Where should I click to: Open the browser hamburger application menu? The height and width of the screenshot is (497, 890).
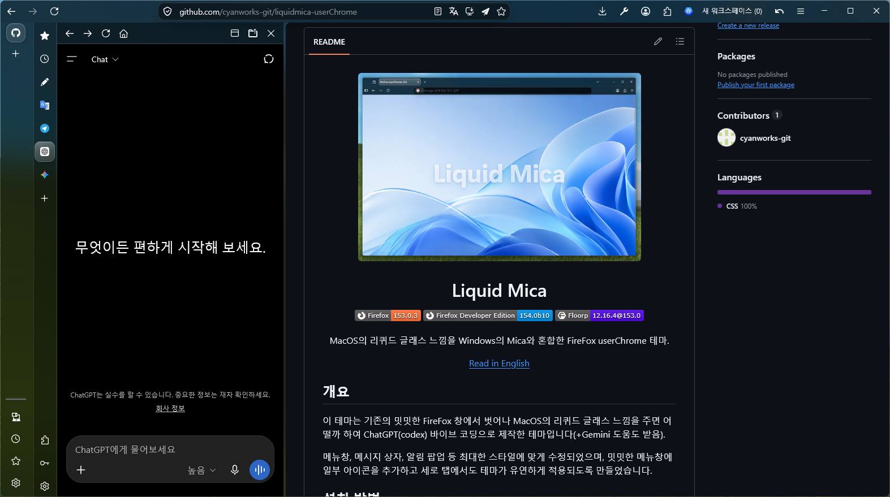point(801,11)
